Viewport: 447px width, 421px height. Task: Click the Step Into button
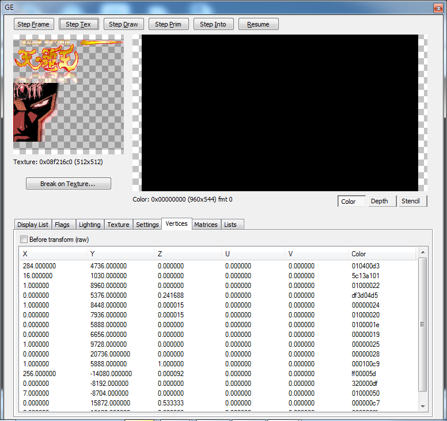click(213, 24)
